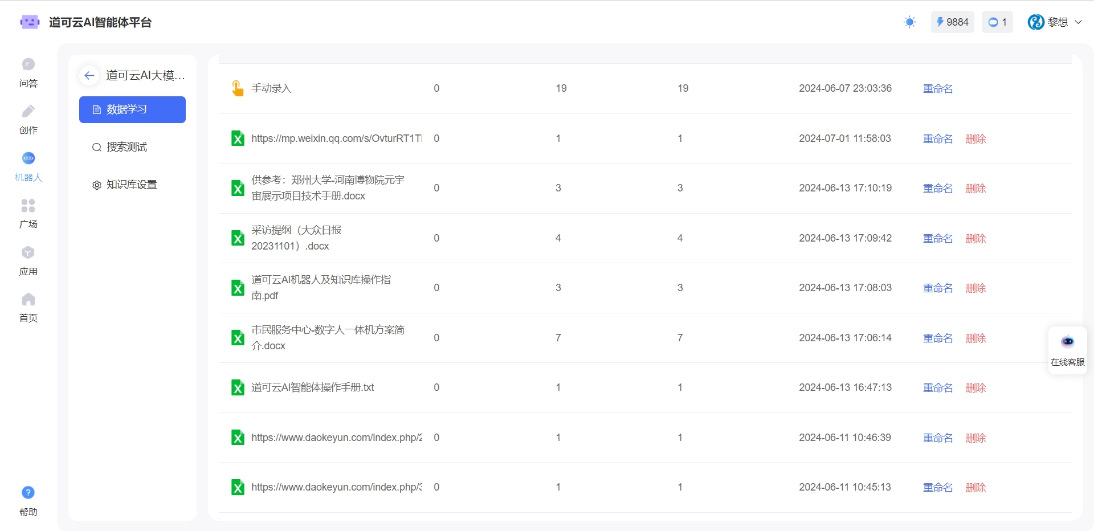Expand the 黎想 user account dropdown
Screen dimensions: 1094x531
pyautogui.click(x=1055, y=22)
